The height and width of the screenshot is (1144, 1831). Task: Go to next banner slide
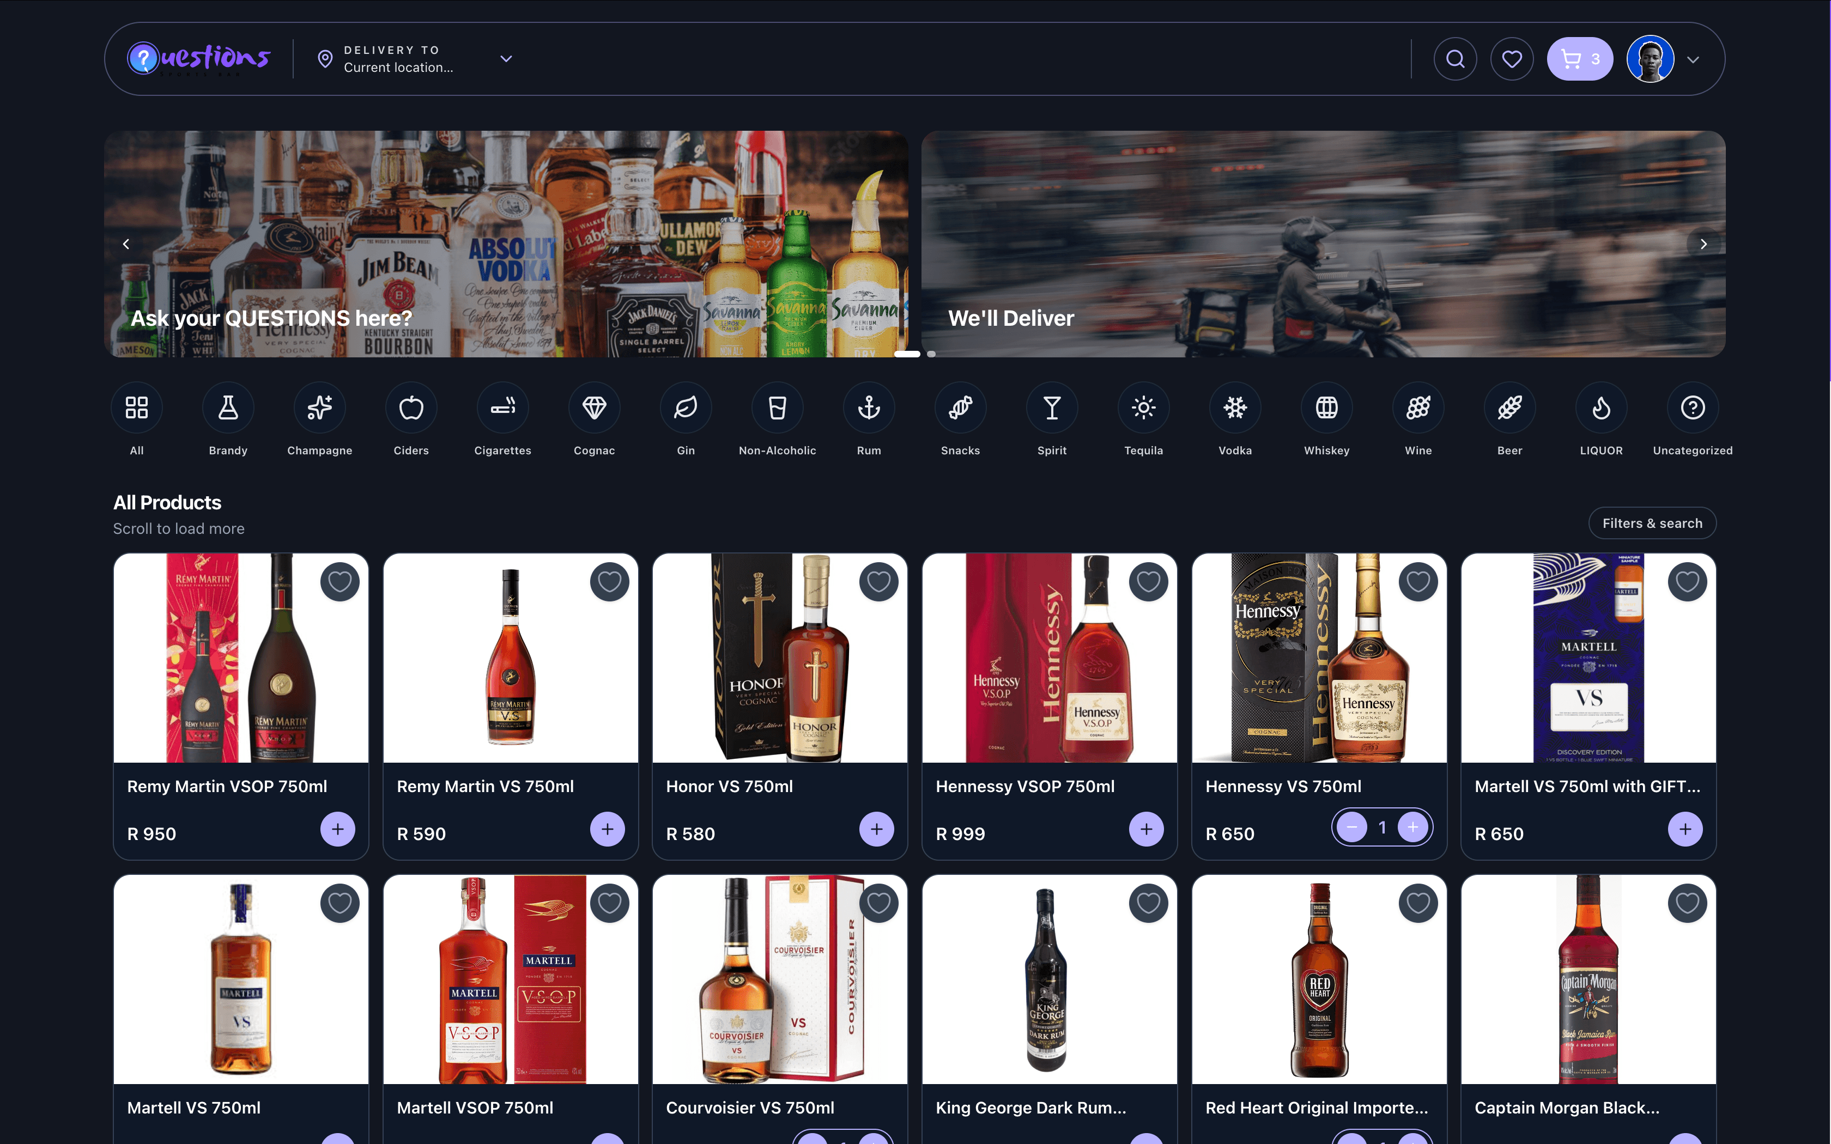(x=1703, y=244)
